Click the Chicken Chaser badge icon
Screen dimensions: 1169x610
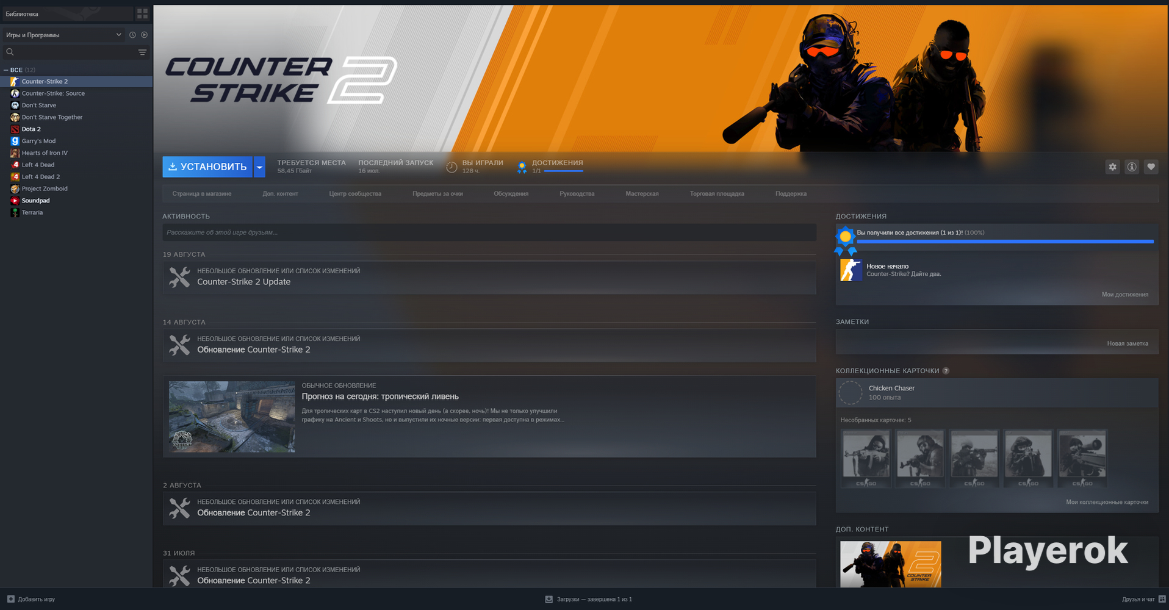(851, 393)
